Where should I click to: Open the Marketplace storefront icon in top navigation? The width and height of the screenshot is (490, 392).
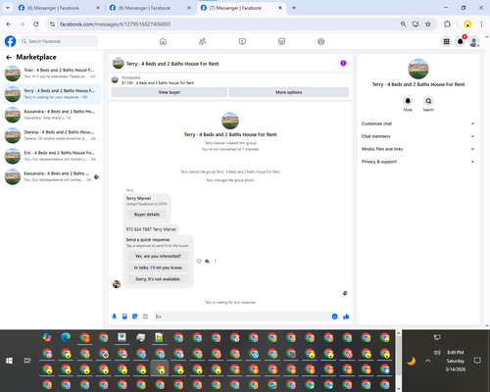(x=281, y=41)
